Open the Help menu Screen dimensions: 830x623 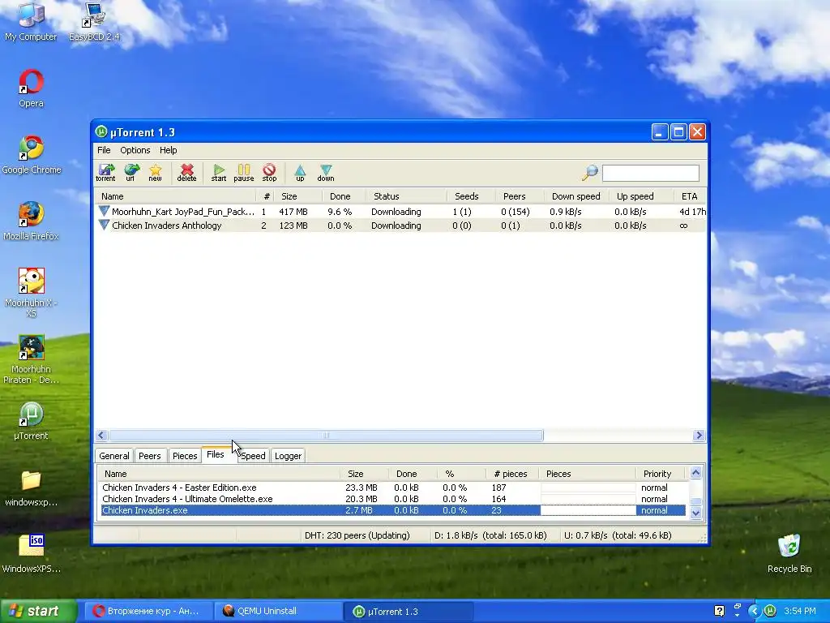click(169, 150)
